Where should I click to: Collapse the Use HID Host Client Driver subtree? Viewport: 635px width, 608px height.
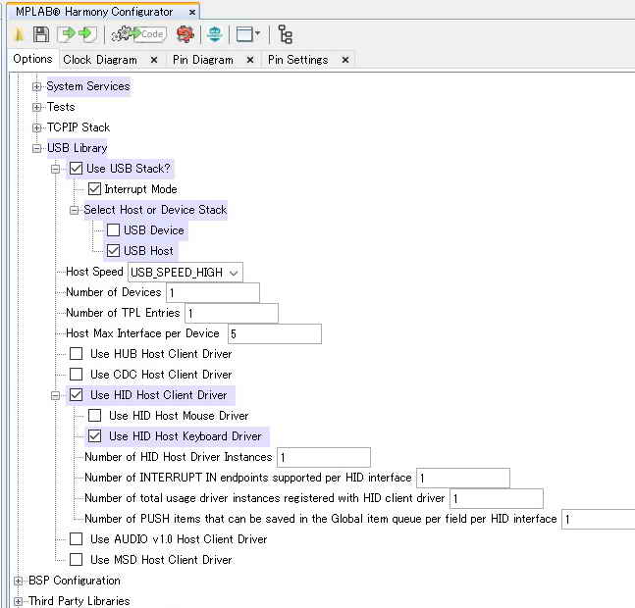pos(56,395)
